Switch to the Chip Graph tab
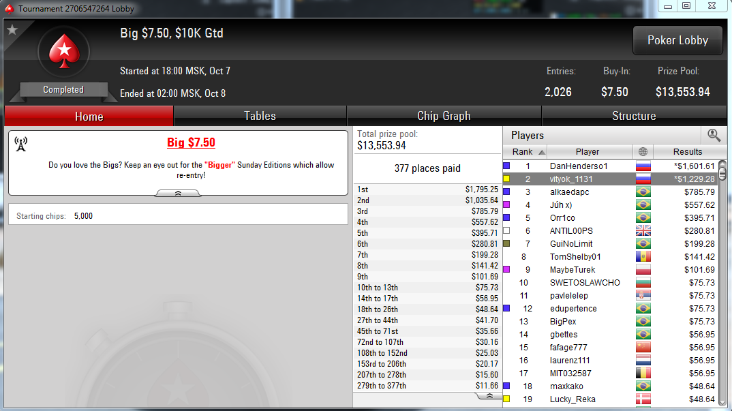 pyautogui.click(x=444, y=116)
